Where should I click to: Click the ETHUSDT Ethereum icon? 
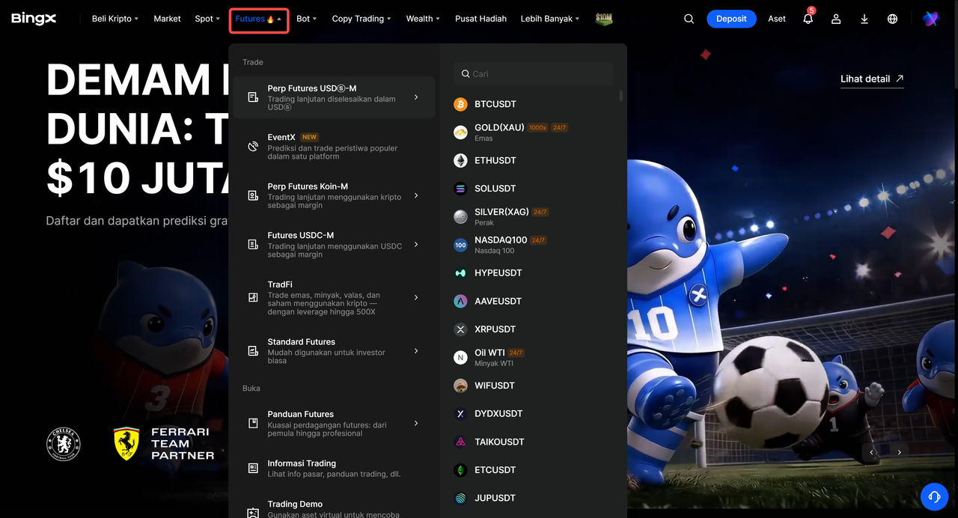point(460,160)
